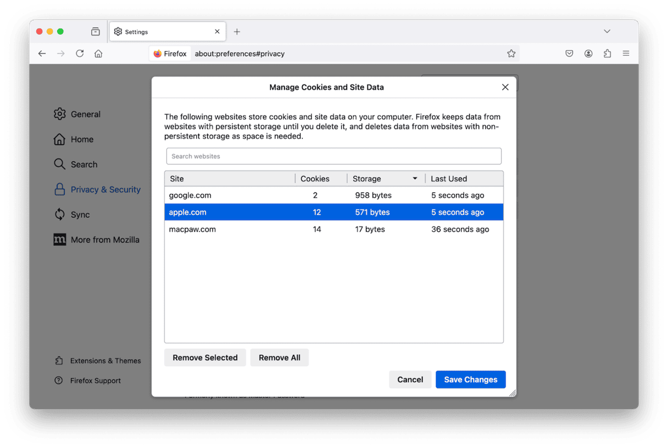668x448 pixels.
Task: Sort by Site column header
Action: click(x=230, y=179)
